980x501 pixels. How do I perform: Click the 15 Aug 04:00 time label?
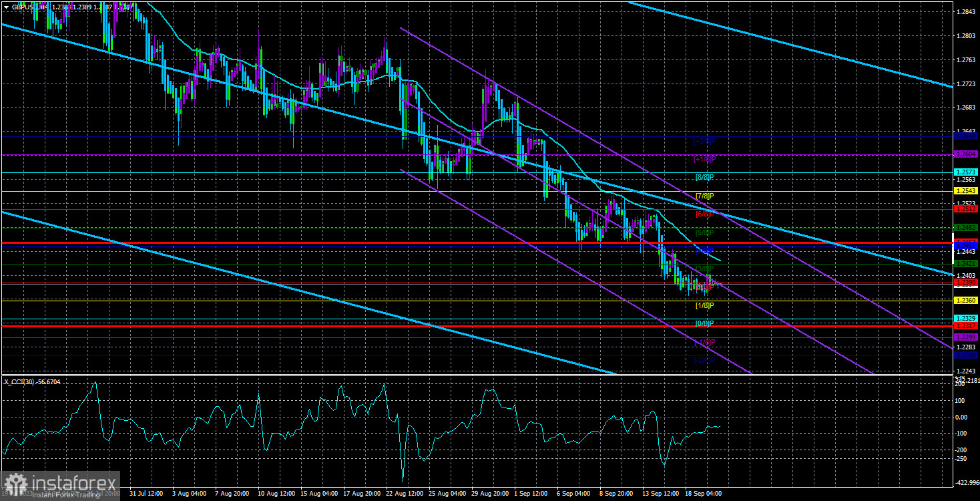[x=318, y=494]
